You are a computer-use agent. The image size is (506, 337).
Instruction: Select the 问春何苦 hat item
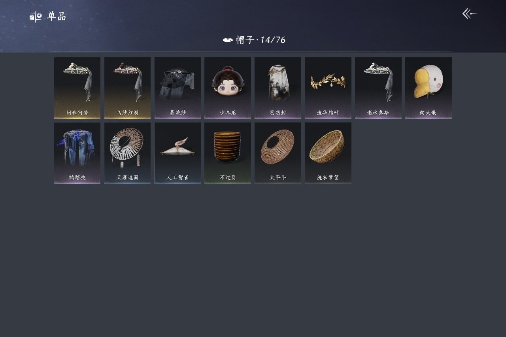coord(77,88)
